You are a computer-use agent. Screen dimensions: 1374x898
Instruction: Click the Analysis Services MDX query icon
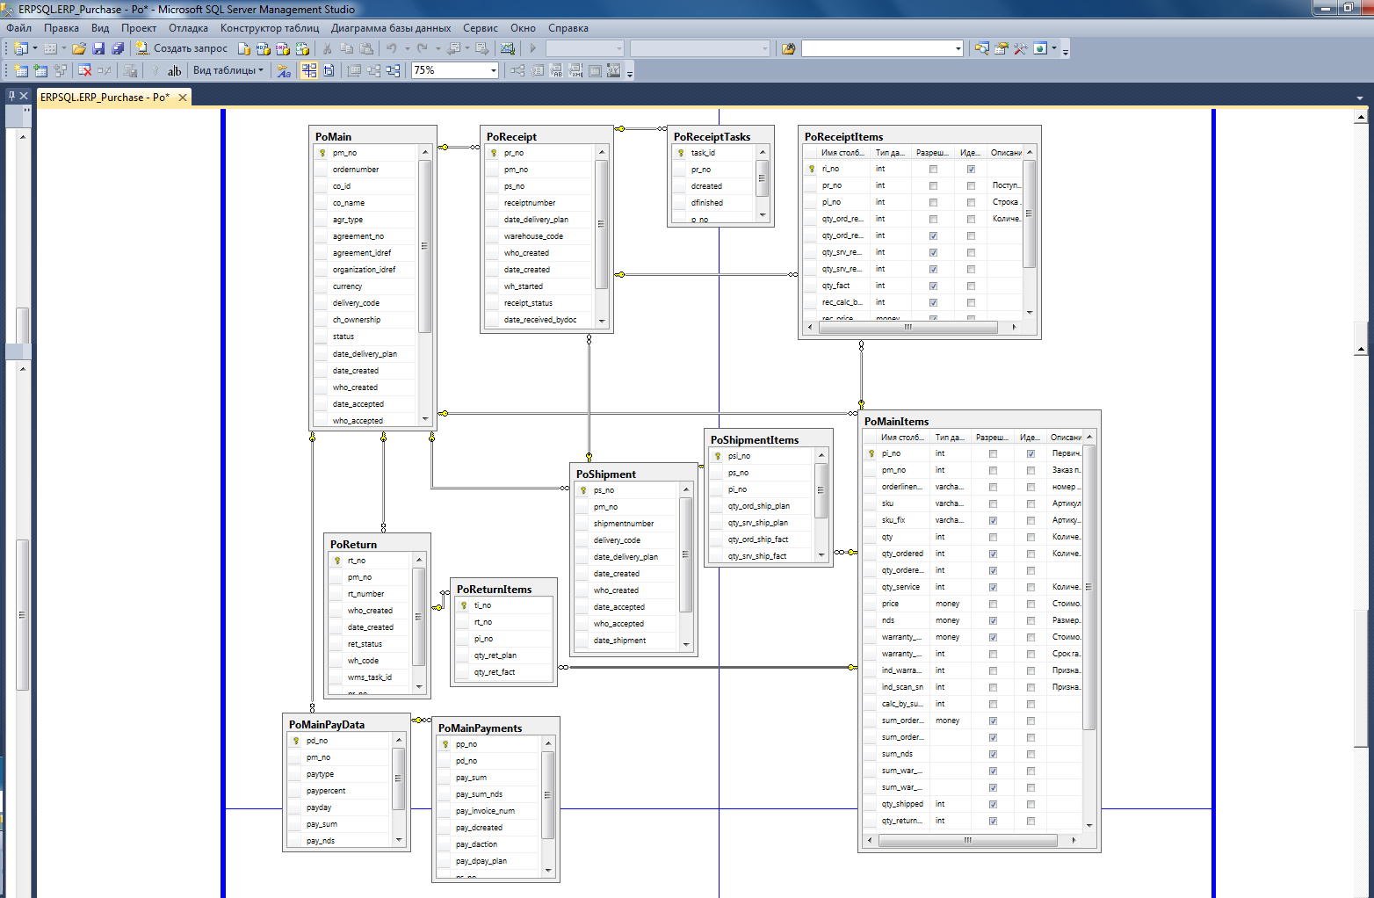[x=263, y=48]
